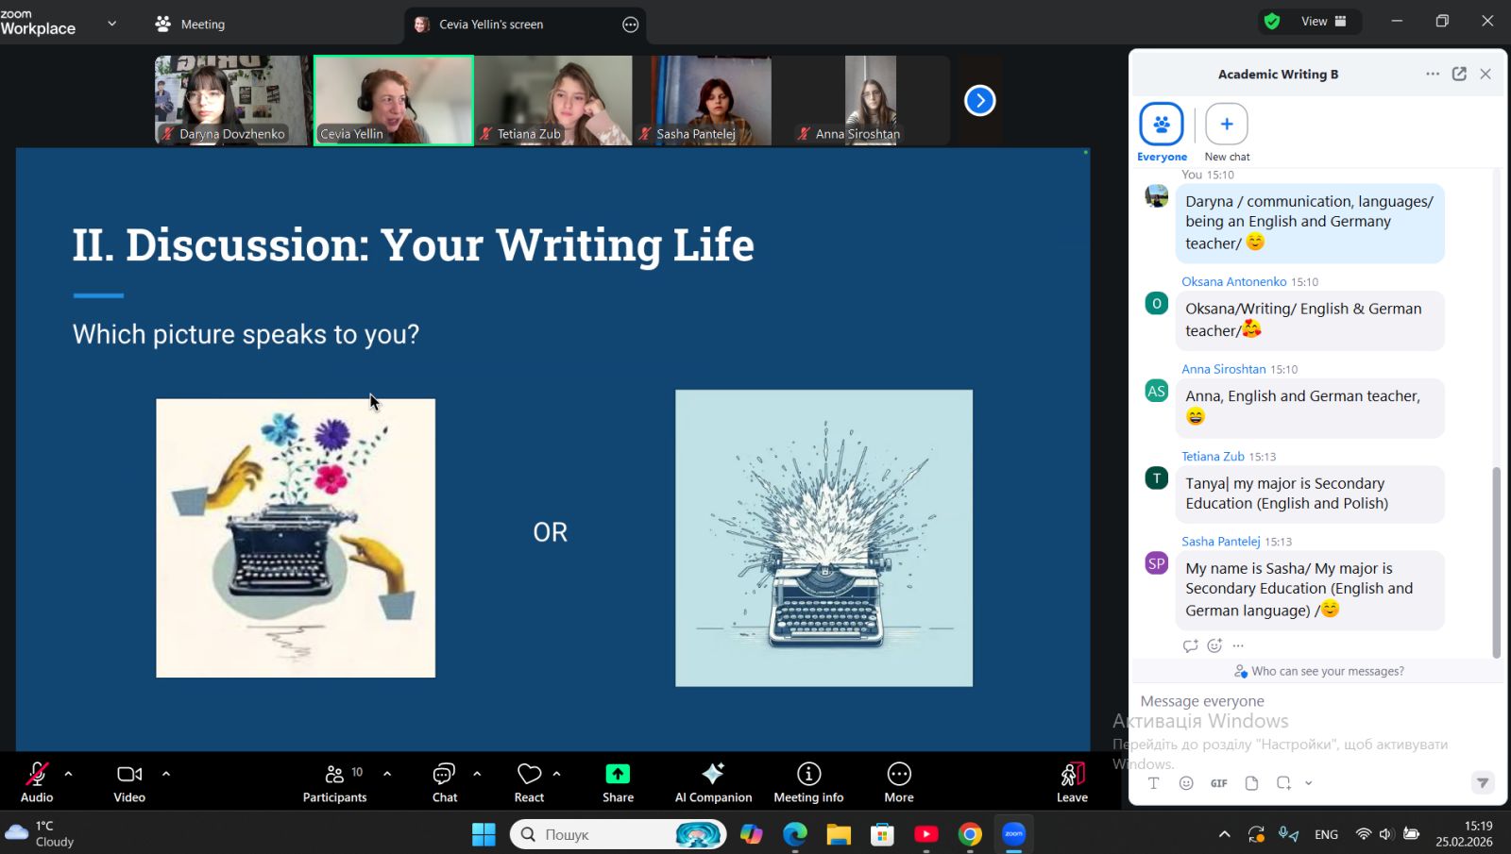Expand the video settings arrow
Image resolution: width=1511 pixels, height=854 pixels.
[166, 773]
